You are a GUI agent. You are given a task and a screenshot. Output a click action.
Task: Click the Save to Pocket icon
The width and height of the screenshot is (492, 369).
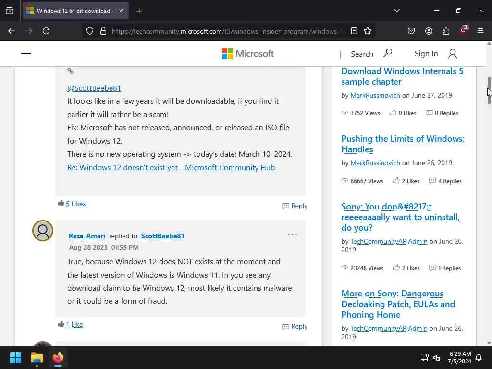click(x=411, y=31)
